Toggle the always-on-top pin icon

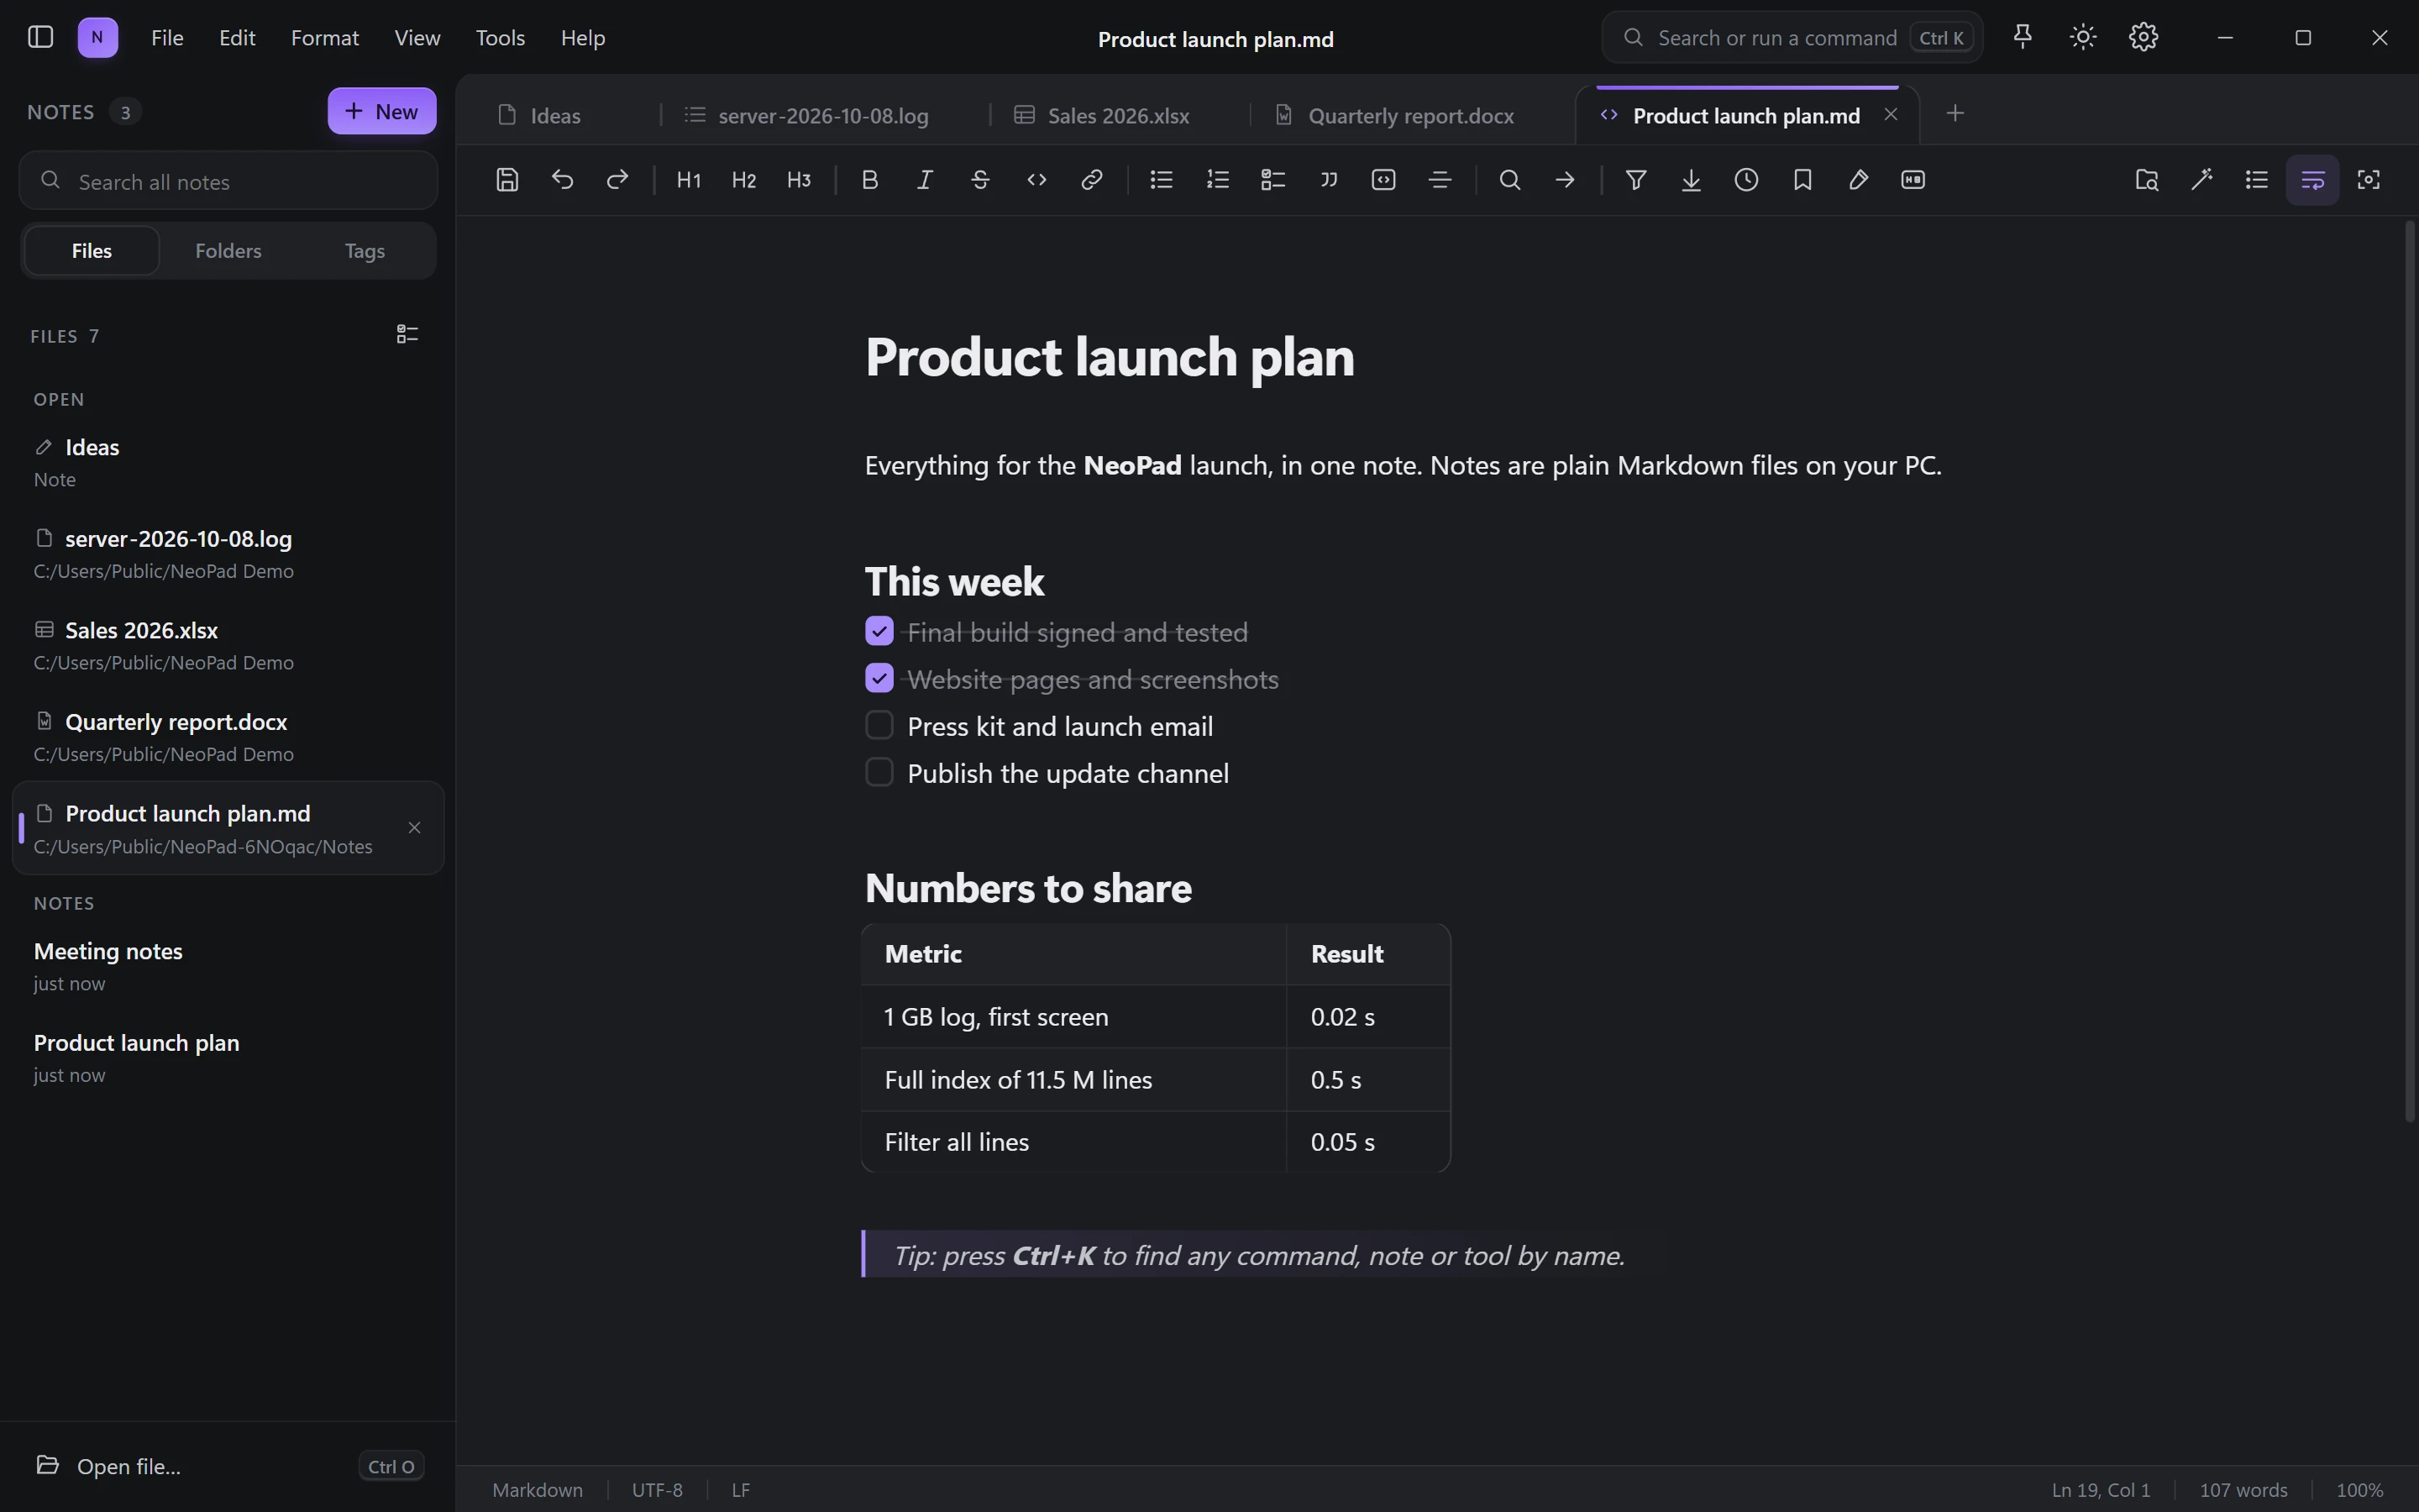2023,37
